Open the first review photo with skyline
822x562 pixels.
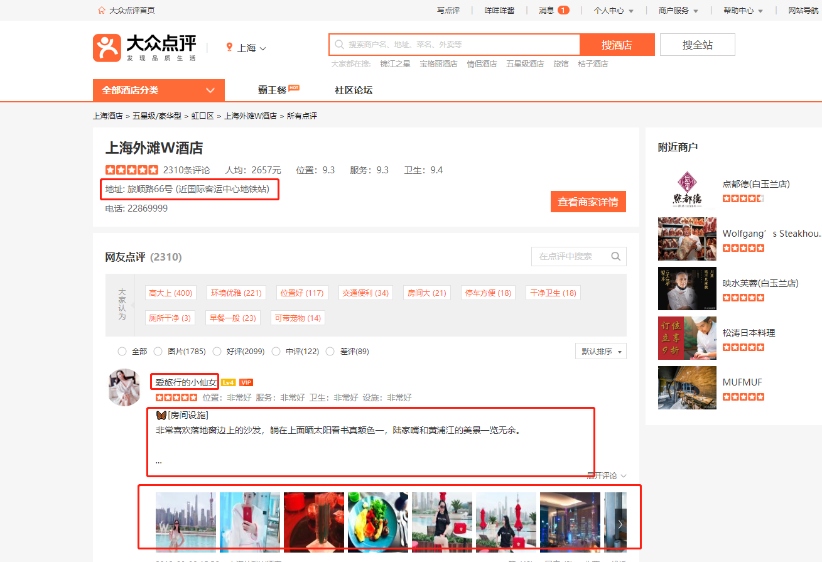click(186, 522)
